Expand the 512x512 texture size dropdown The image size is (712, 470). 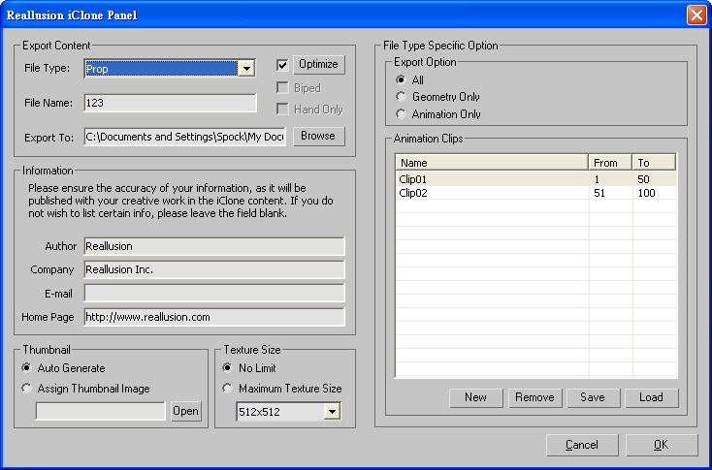[333, 412]
